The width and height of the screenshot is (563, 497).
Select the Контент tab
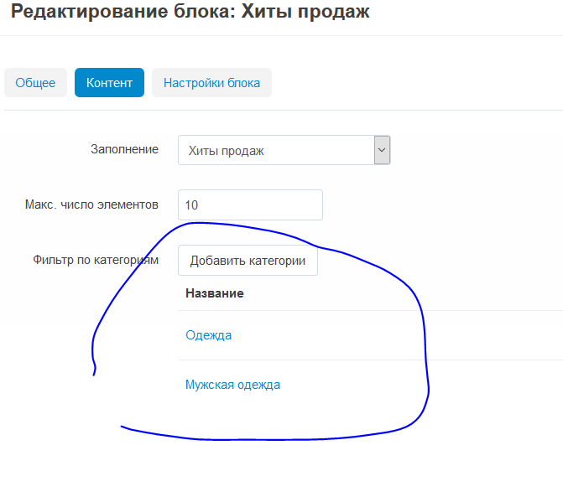coord(110,82)
